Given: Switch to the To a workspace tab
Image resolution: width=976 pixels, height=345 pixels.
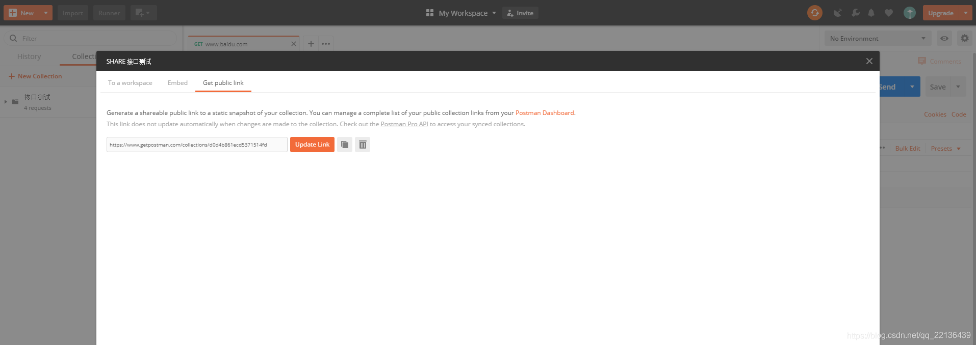Looking at the screenshot, I should (x=130, y=83).
